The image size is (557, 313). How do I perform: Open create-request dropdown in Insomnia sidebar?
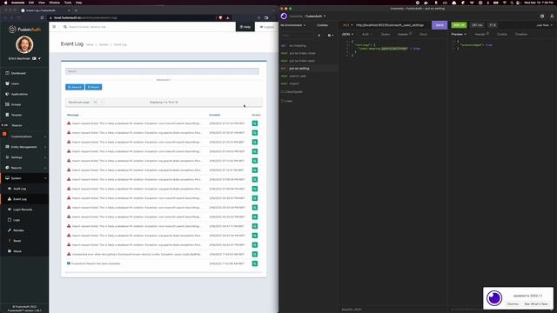(331, 36)
